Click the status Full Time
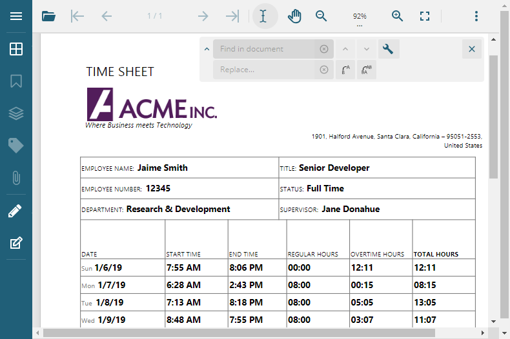Viewport: 510px width, 339px height. 325,189
